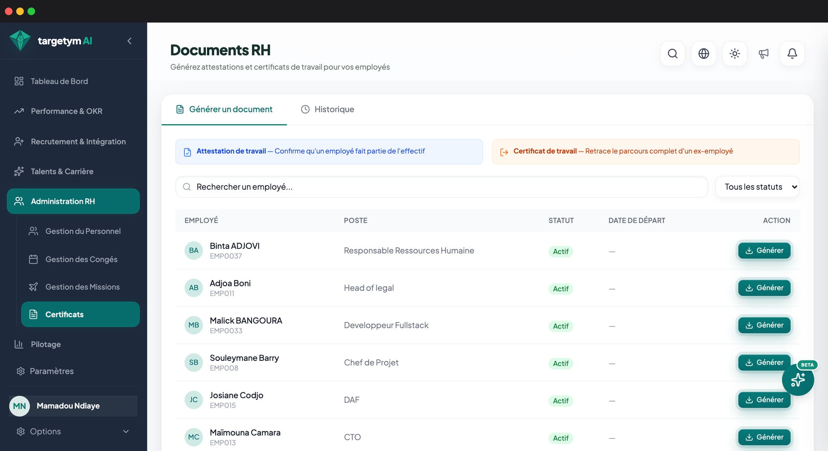Click the targetym AI logo

[x=51, y=41]
